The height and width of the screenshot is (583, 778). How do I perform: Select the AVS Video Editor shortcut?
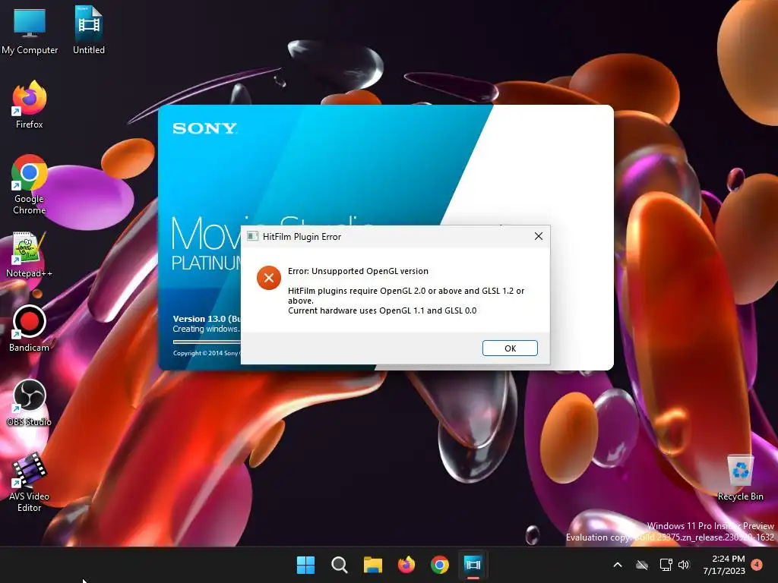30,482
